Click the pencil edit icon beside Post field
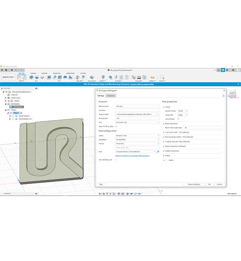241x261 pixels. point(158,152)
